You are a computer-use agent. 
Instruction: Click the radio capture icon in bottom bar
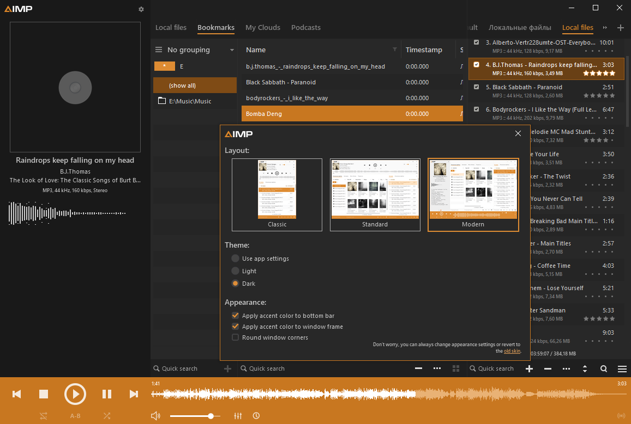621,416
